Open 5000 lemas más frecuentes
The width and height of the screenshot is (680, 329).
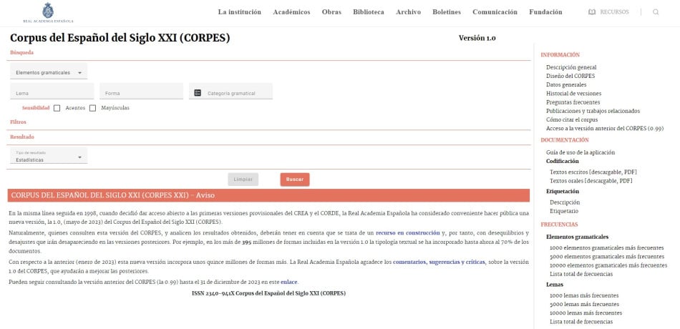coord(584,304)
